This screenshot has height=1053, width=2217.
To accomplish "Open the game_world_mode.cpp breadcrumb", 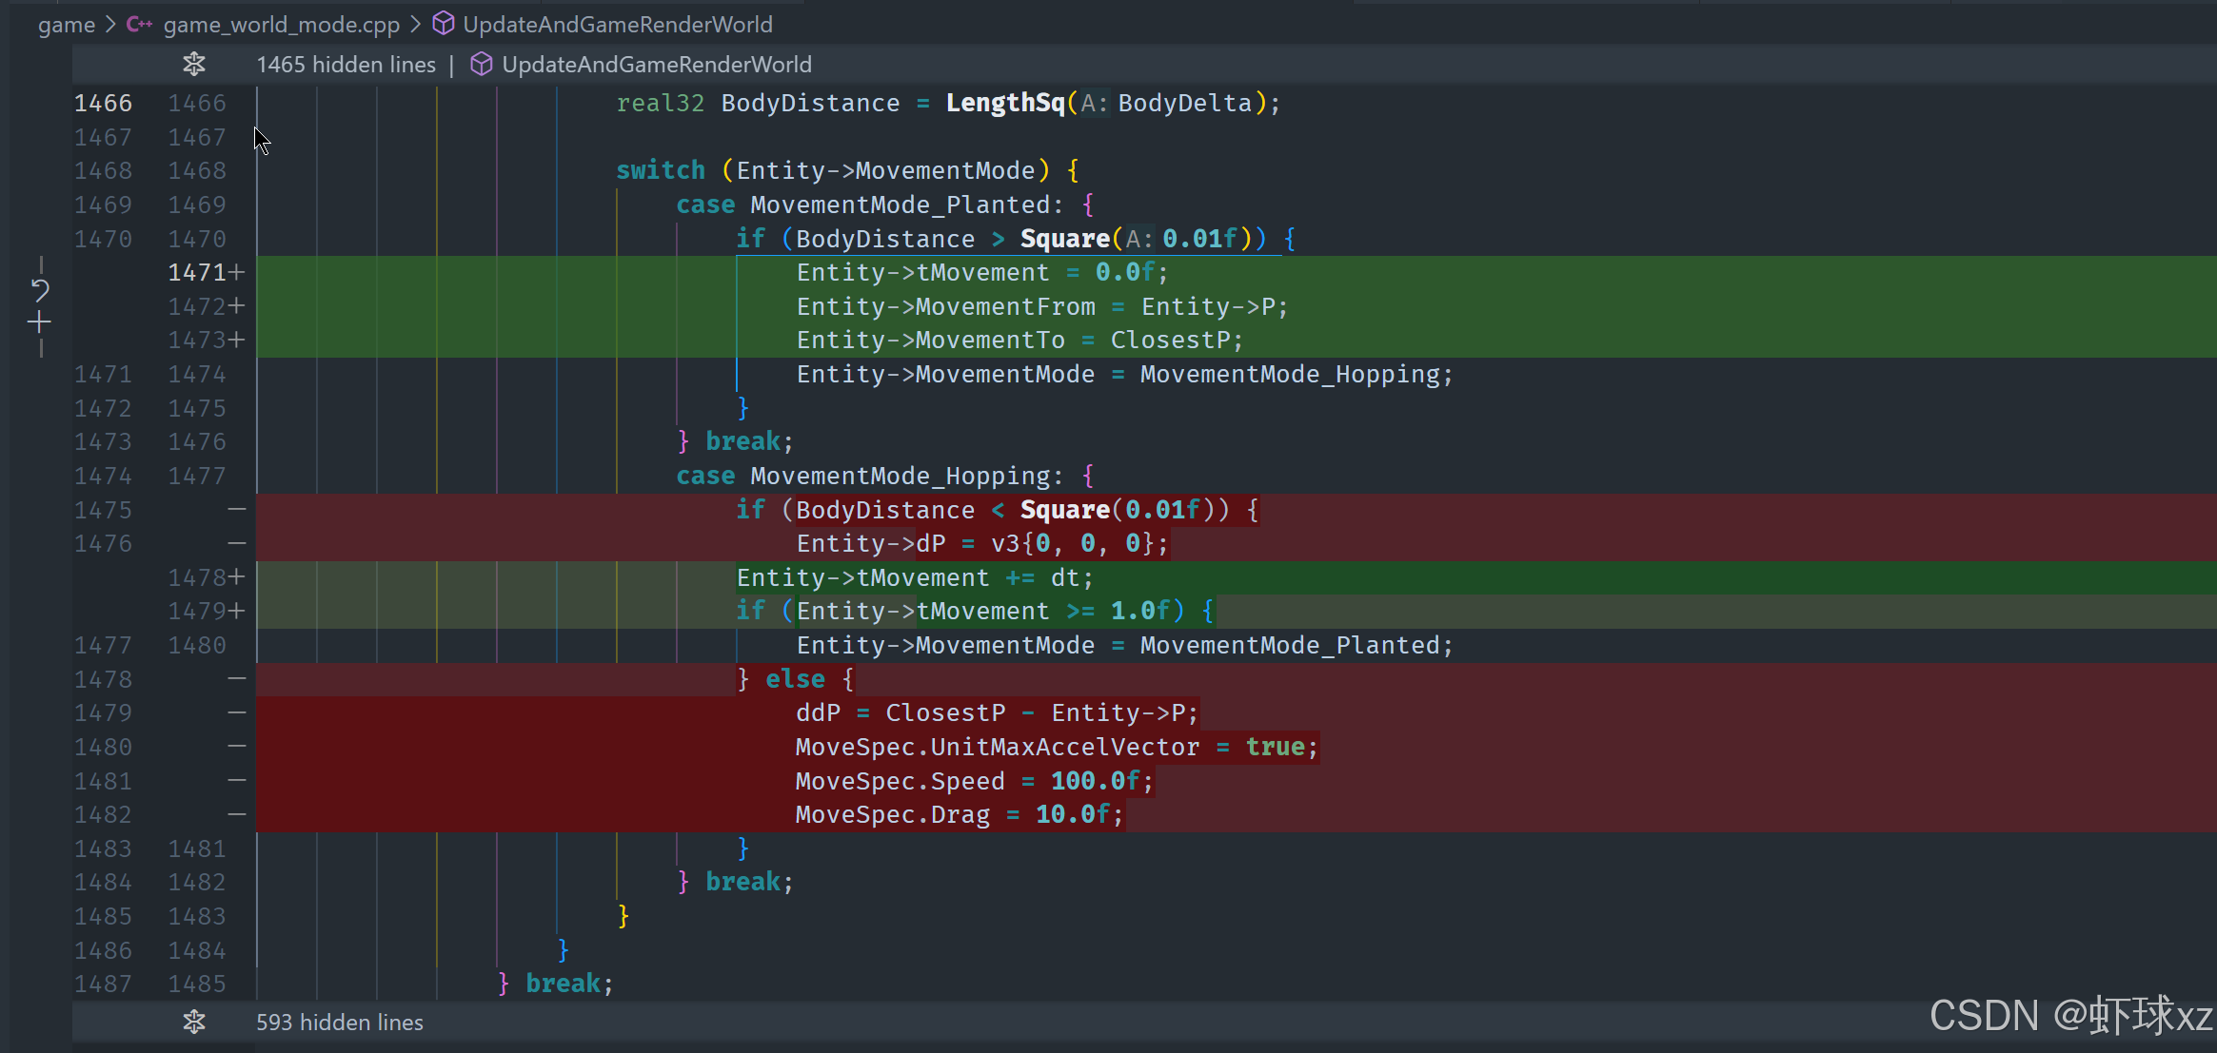I will [x=281, y=25].
